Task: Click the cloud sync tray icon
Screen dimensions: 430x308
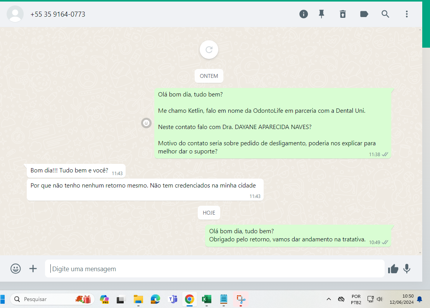Action: (341, 299)
